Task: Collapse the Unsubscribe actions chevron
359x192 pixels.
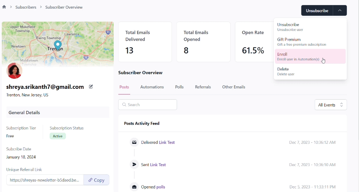Action: [x=340, y=10]
